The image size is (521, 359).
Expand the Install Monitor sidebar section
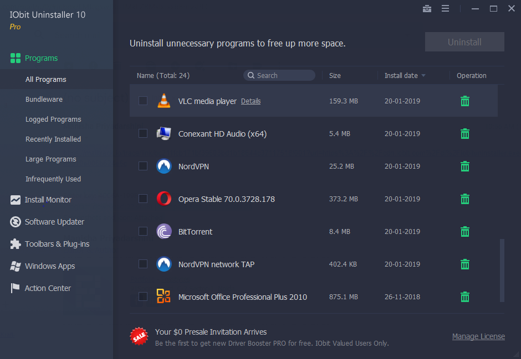[x=48, y=200]
